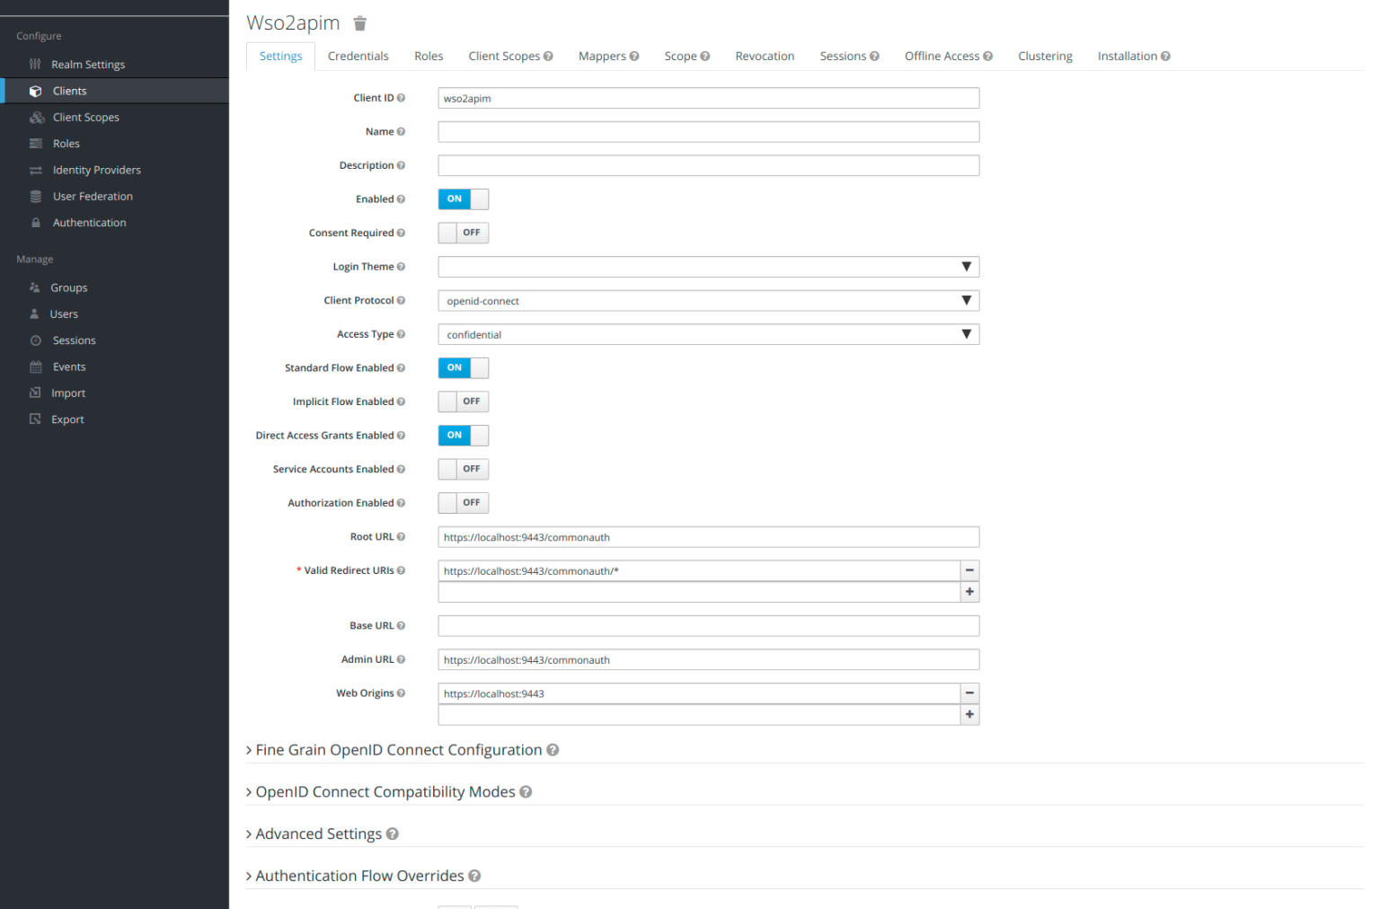The image size is (1380, 909).
Task: Click the add button for Valid Redirect URIs
Action: tap(969, 591)
